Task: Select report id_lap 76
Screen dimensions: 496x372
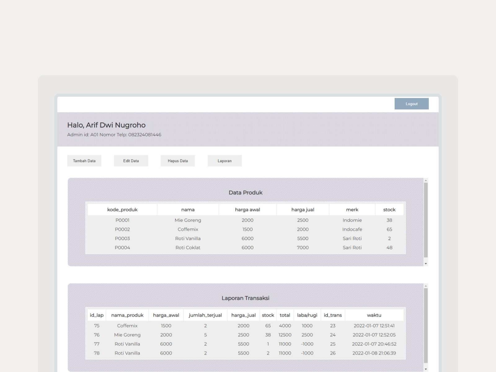Action: pyautogui.click(x=97, y=335)
